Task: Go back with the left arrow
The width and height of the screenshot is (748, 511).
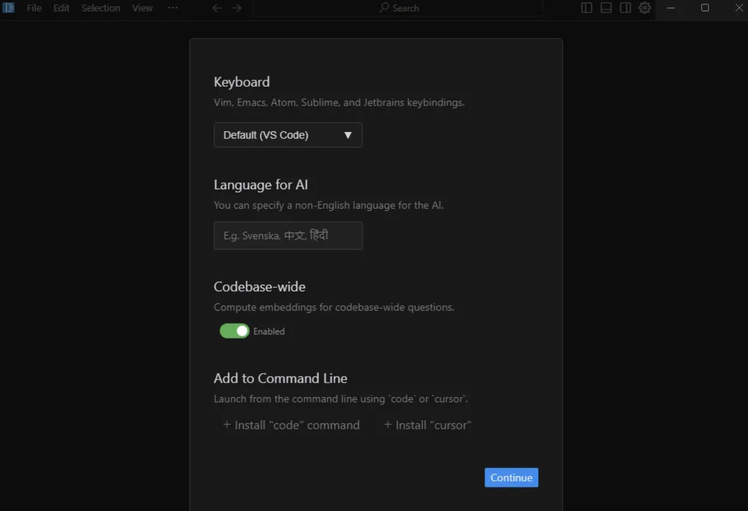Action: pyautogui.click(x=217, y=8)
